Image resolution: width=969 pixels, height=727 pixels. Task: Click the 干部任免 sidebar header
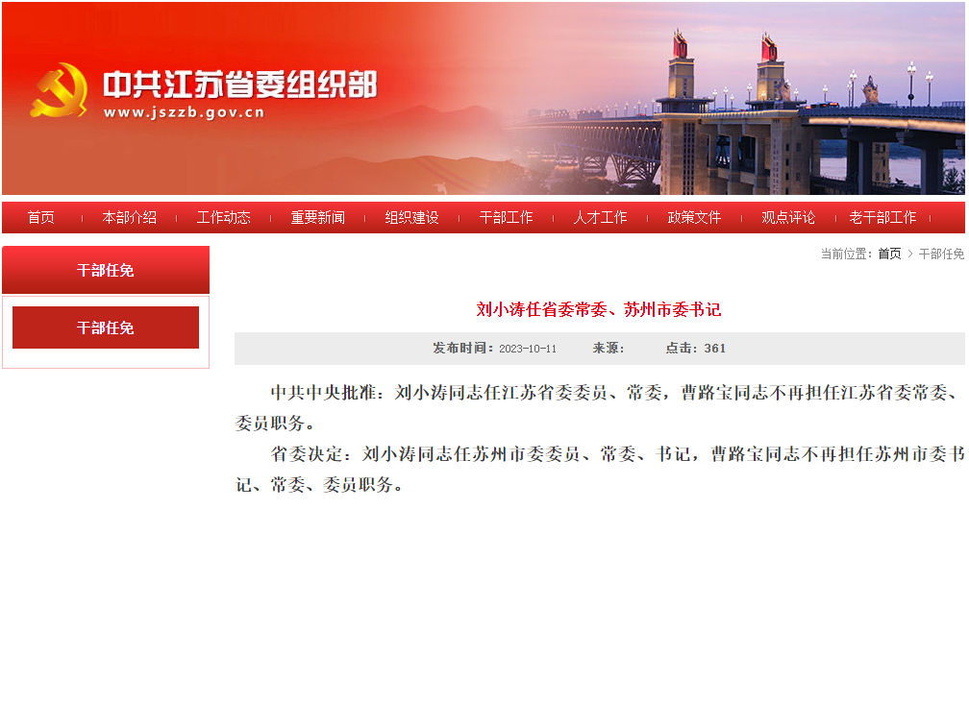[106, 270]
